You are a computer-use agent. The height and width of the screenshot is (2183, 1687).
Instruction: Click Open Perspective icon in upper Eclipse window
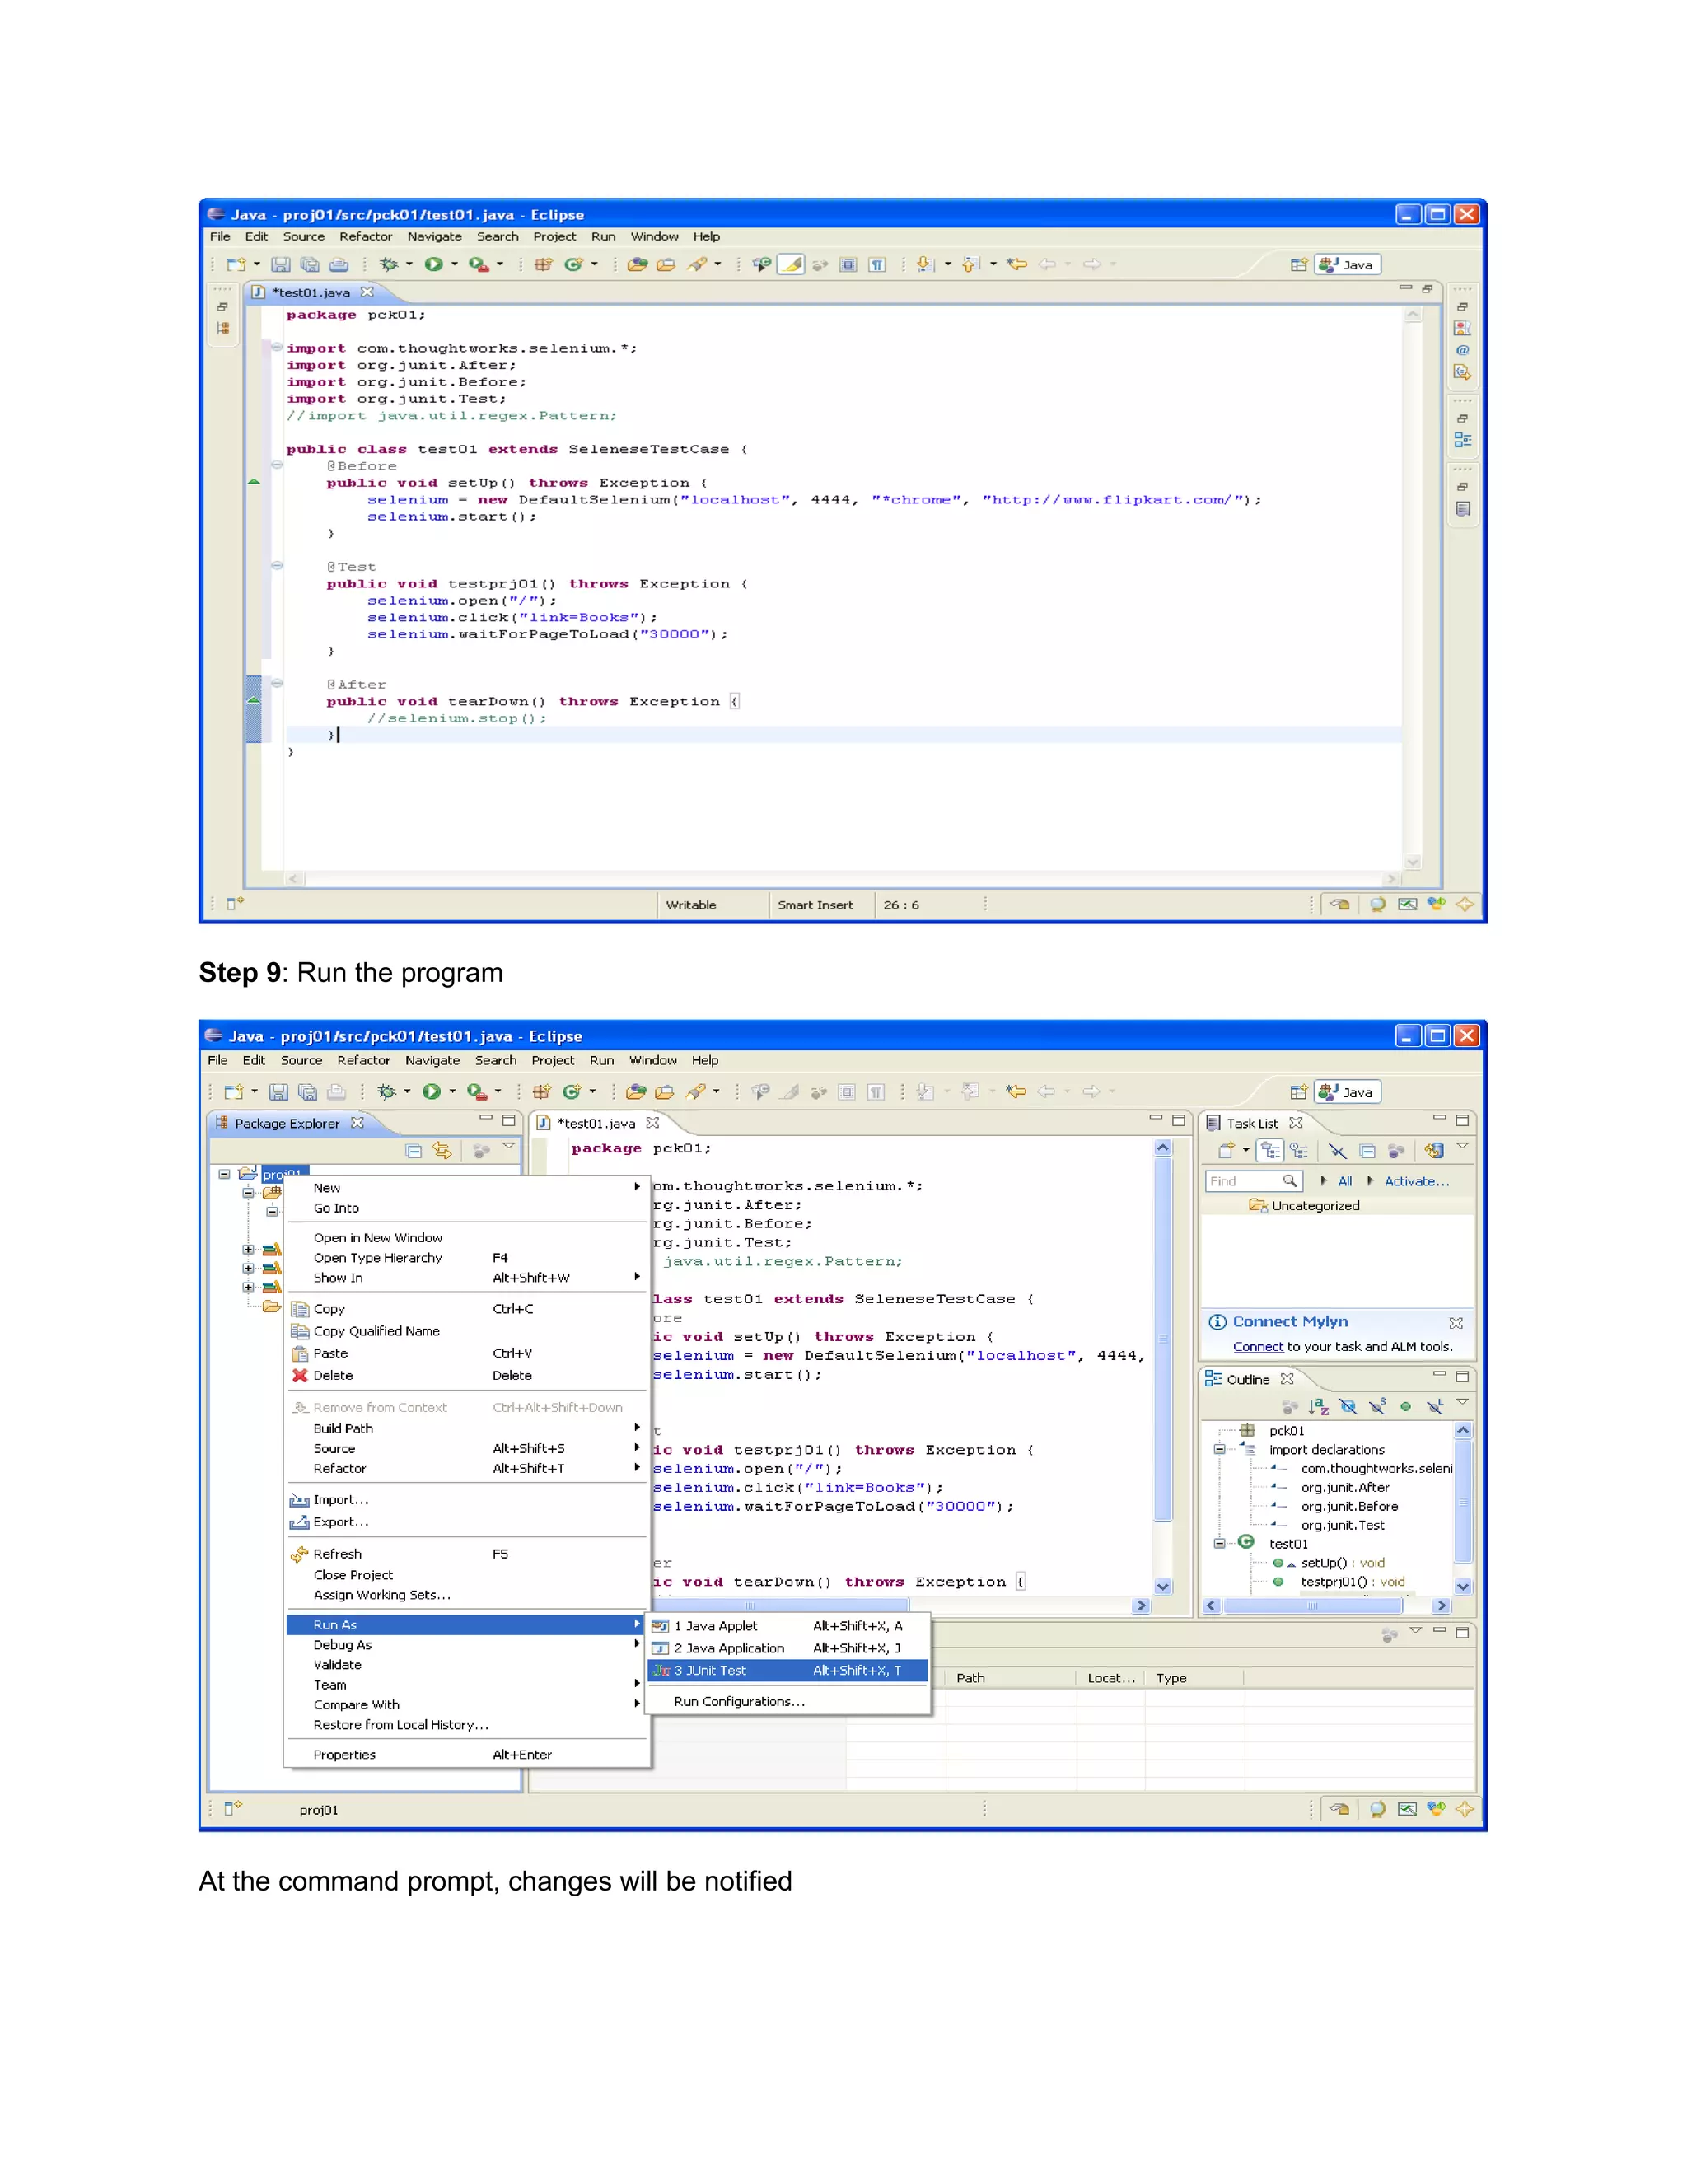[1298, 265]
